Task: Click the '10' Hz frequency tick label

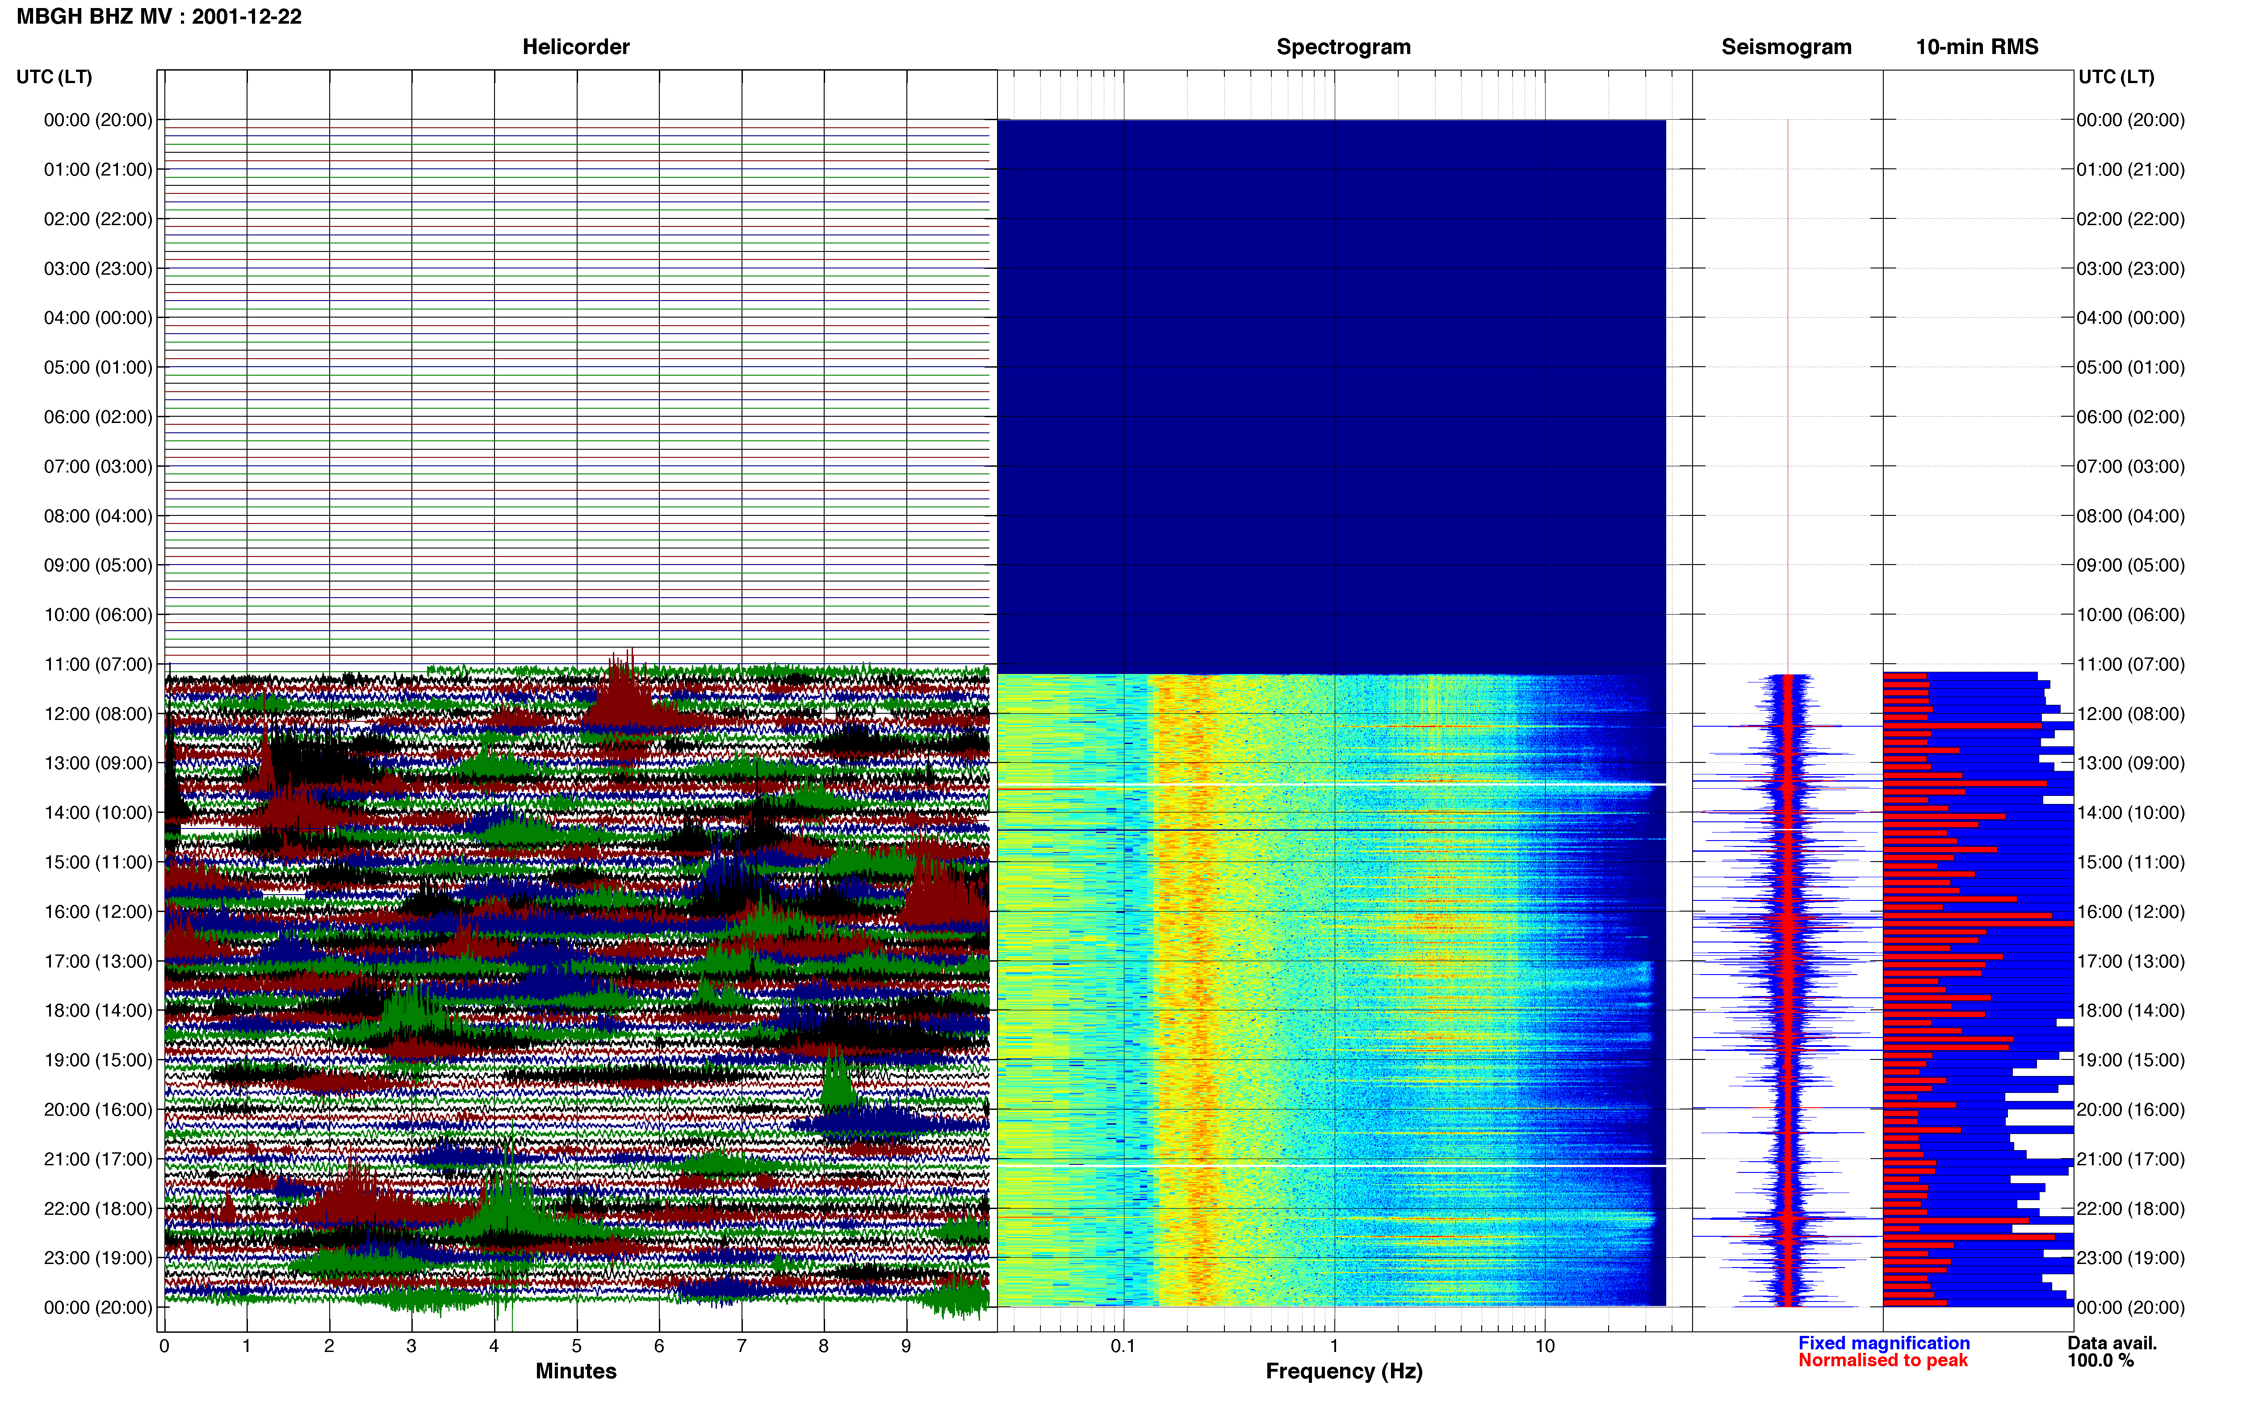Action: (x=1545, y=1346)
